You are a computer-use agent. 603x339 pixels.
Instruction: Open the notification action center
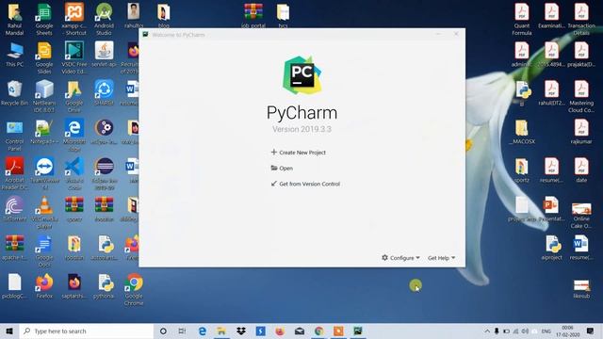pos(591,331)
